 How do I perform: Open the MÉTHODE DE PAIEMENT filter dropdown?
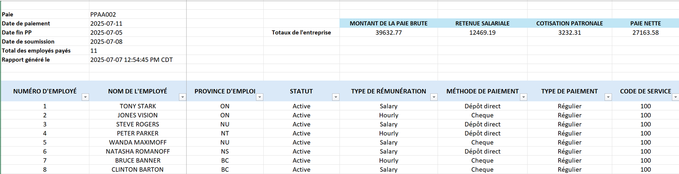523,97
